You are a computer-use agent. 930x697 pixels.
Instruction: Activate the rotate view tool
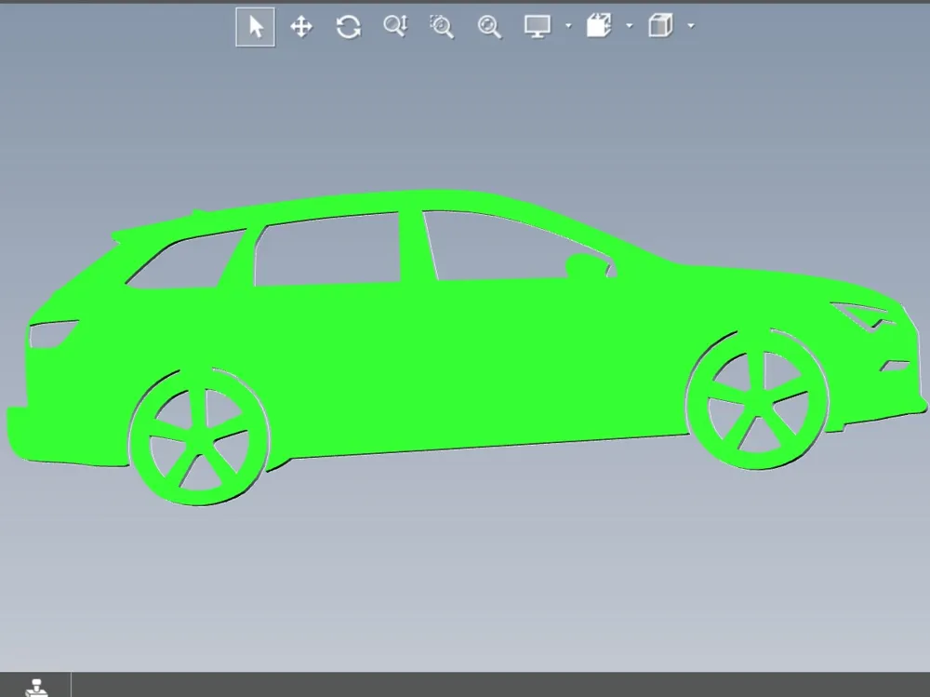(348, 27)
